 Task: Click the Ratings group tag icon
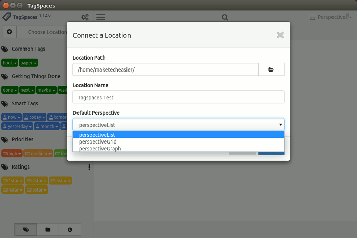(5, 167)
